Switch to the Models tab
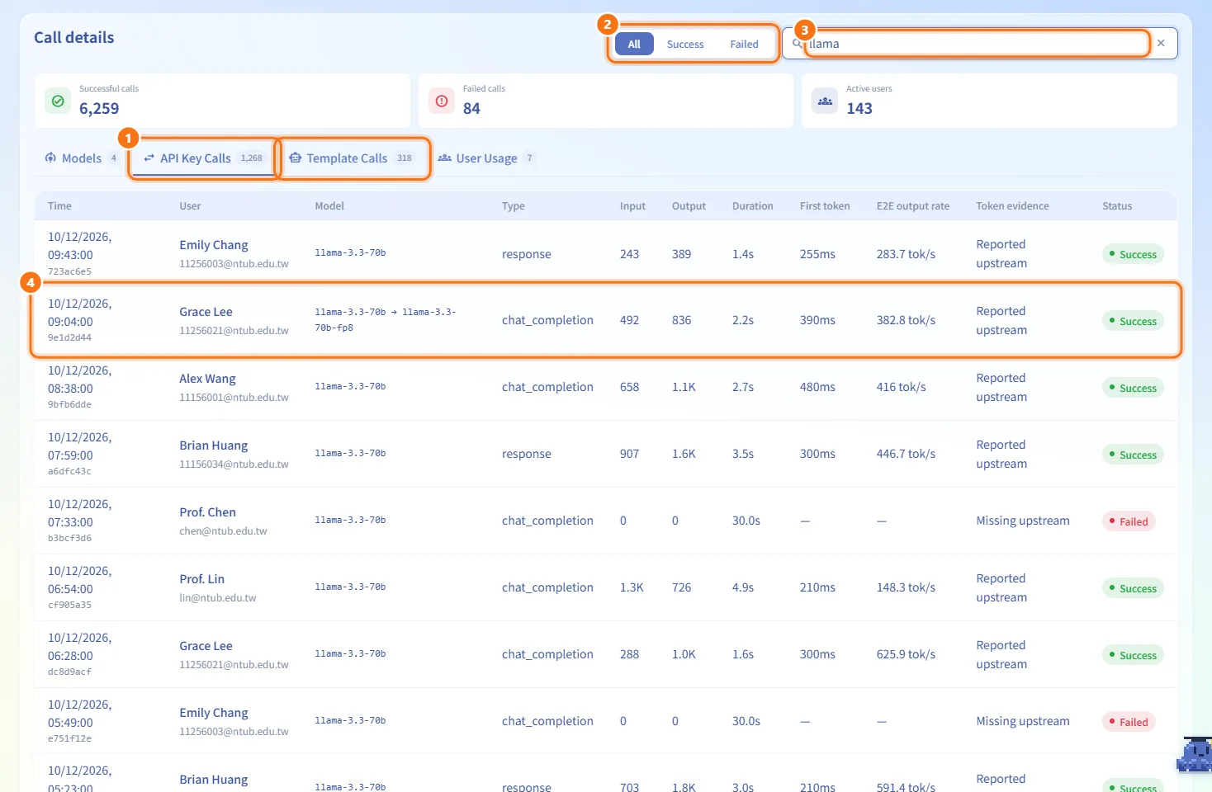Screen dimensions: 1212x792 click(81, 158)
